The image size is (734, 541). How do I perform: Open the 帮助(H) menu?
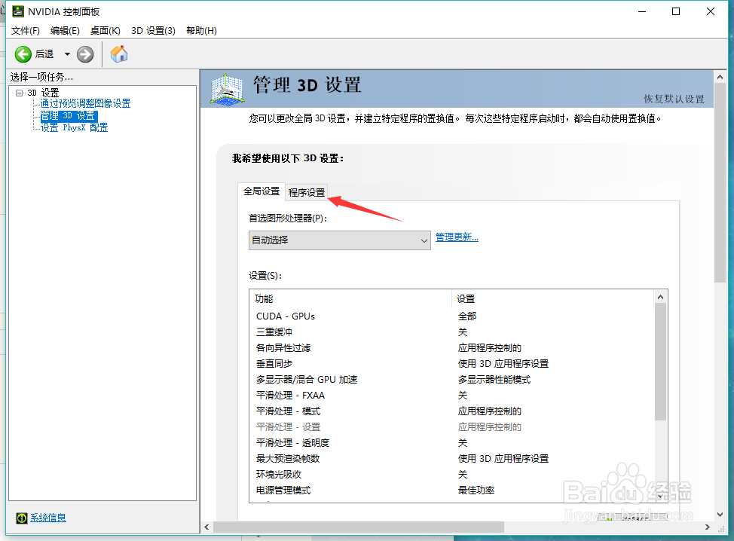click(201, 30)
